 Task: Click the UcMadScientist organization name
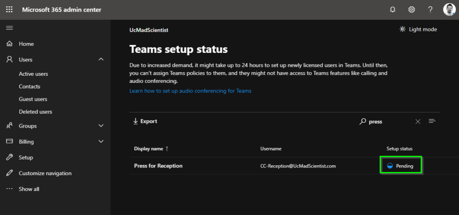coord(149,30)
